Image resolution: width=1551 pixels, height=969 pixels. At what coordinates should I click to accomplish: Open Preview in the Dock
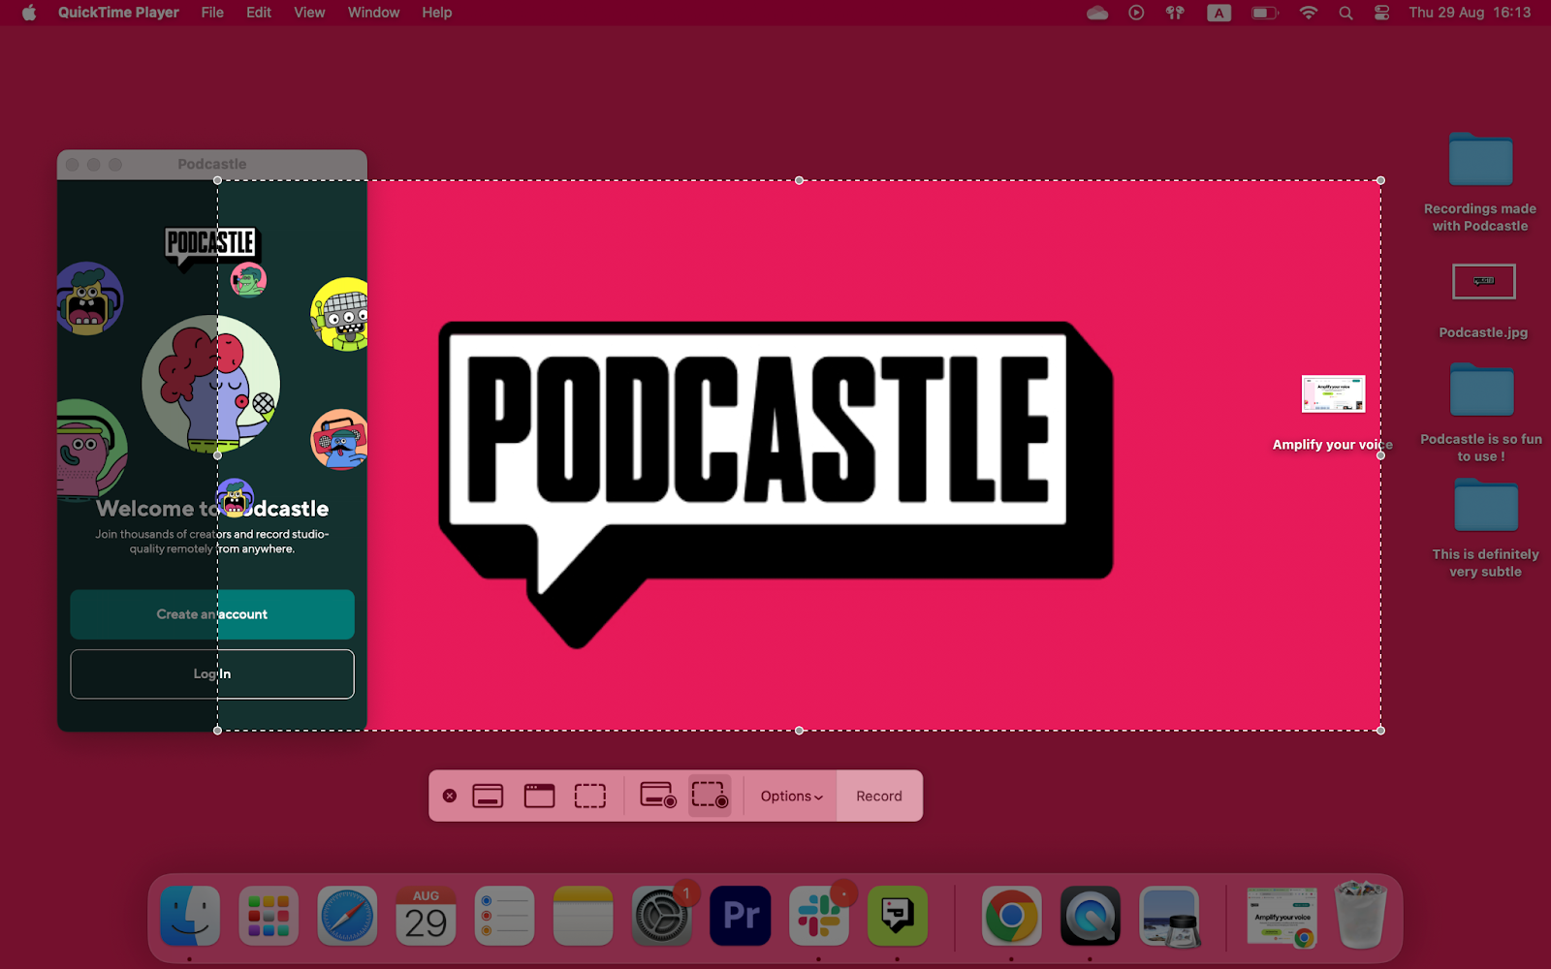pos(1169,916)
